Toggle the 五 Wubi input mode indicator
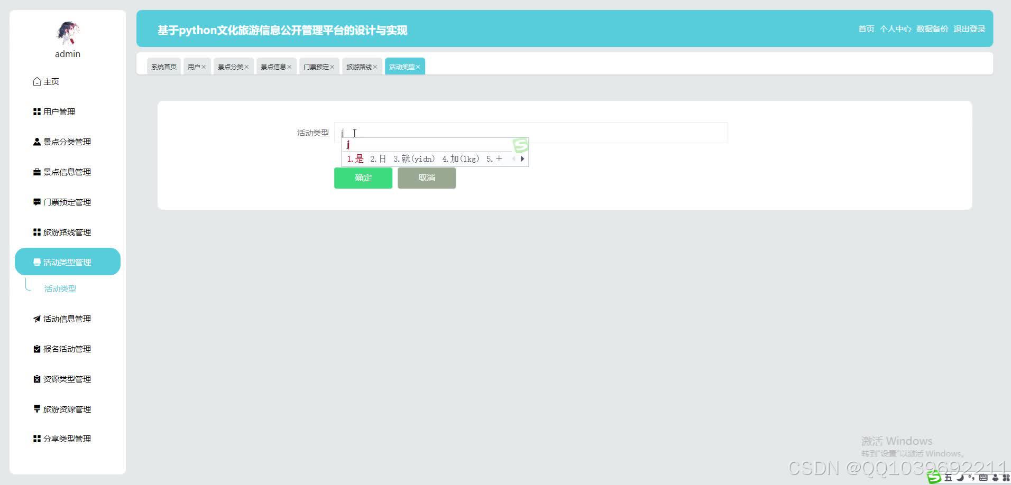Screen dimensions: 1011x485 [x=949, y=478]
